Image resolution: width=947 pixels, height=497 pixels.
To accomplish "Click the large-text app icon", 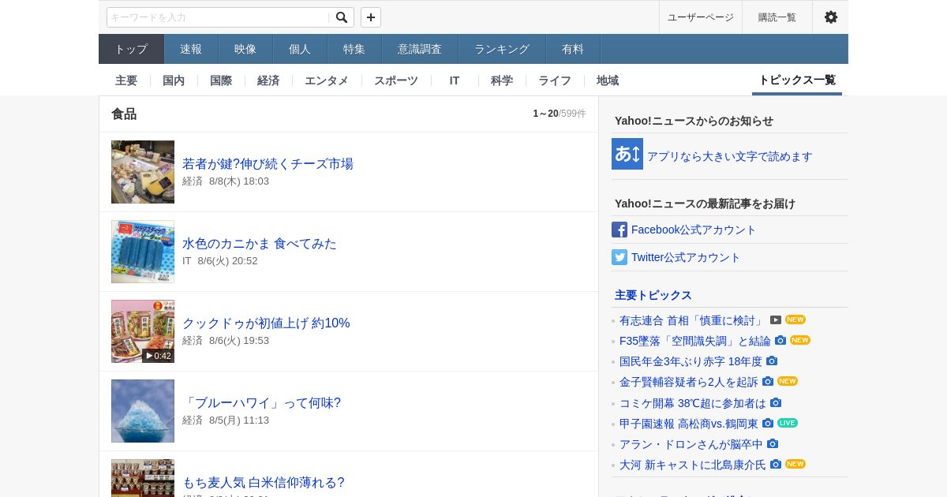I will (627, 154).
